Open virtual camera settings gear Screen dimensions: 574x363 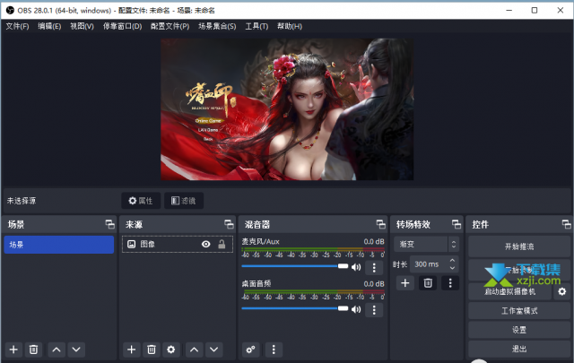(562, 291)
